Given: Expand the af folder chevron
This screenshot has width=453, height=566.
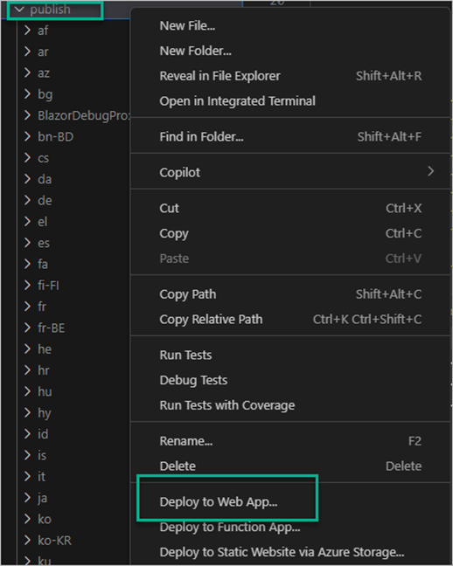Looking at the screenshot, I should (x=27, y=31).
